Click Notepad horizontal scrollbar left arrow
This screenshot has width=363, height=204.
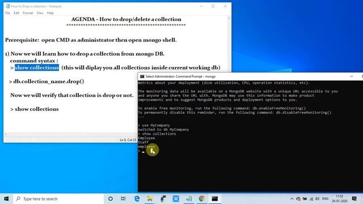6,134
